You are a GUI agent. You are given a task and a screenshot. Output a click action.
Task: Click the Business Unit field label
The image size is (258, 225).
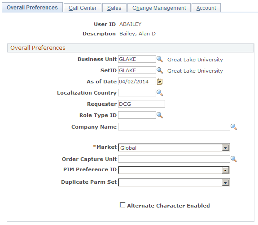click(97, 59)
